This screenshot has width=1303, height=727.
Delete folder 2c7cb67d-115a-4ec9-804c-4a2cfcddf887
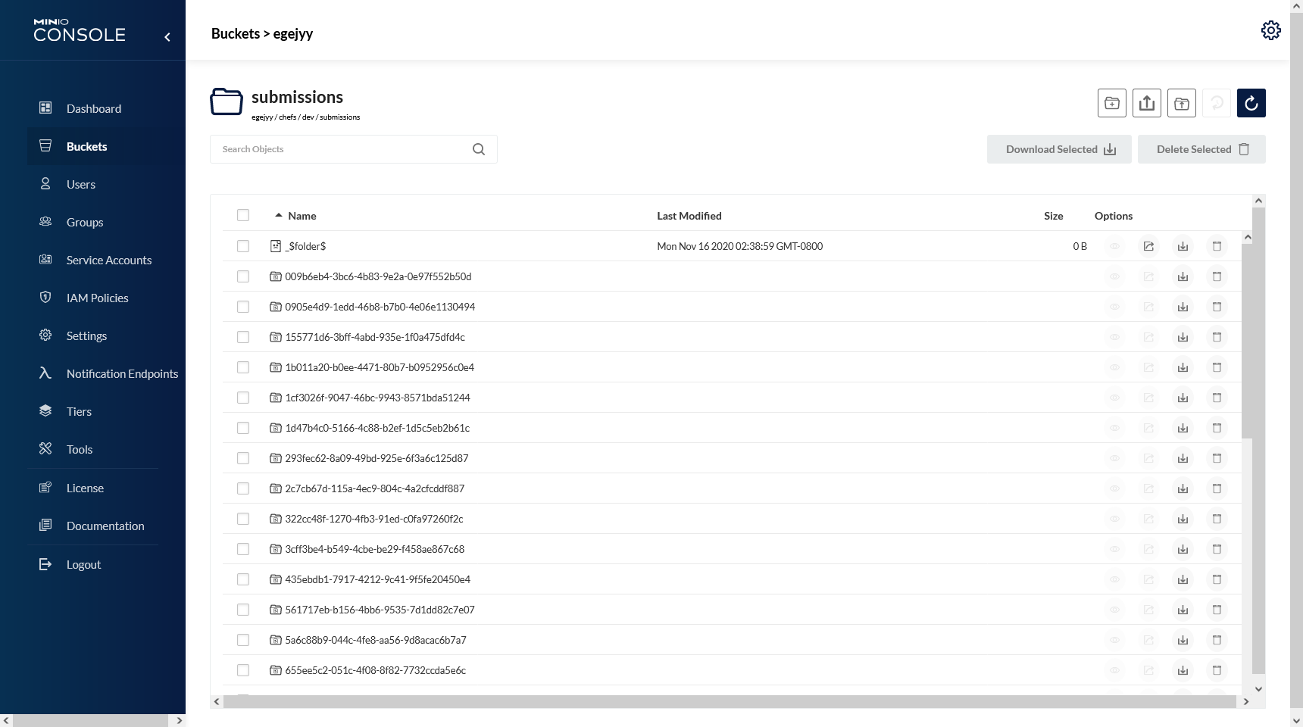1217,488
